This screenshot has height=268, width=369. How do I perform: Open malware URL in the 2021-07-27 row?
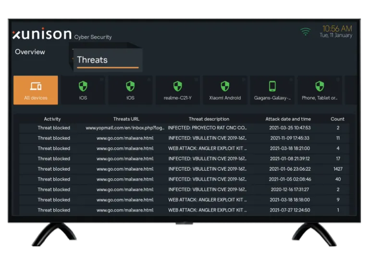point(125,210)
